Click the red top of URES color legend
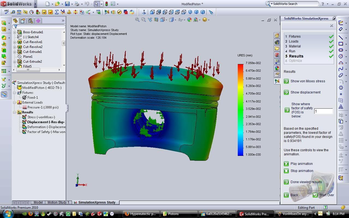The width and height of the screenshot is (349, 218). (x=240, y=65)
